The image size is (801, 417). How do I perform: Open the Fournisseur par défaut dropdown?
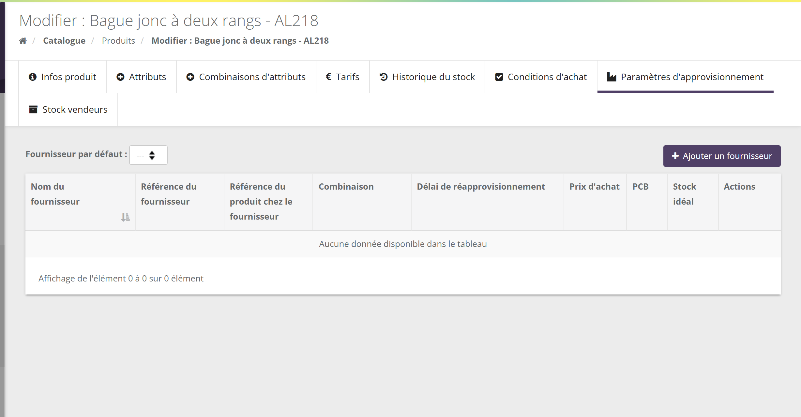[x=148, y=155]
